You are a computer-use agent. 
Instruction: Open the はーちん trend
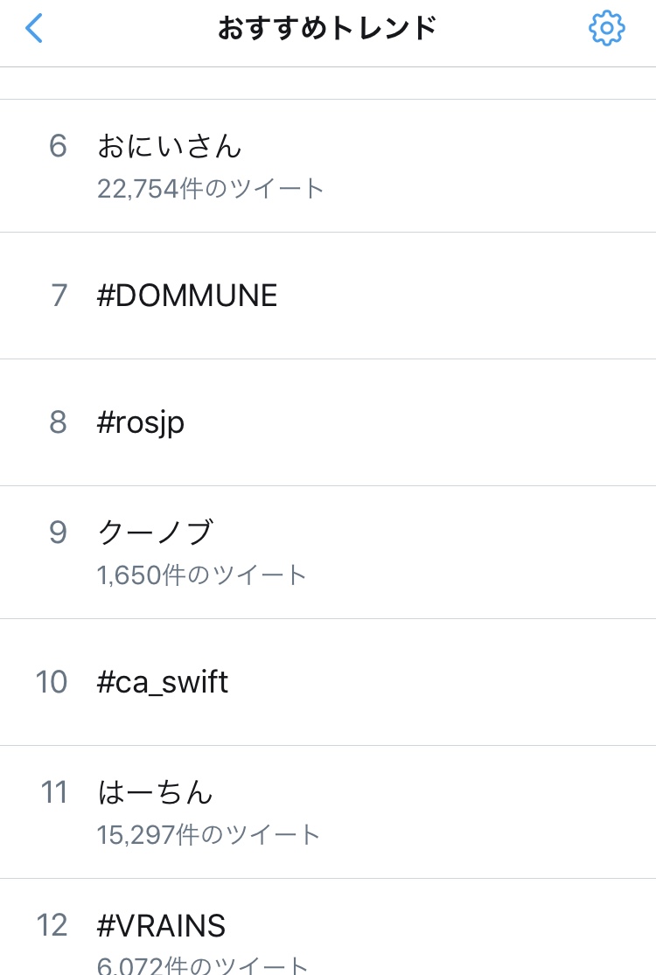click(155, 791)
